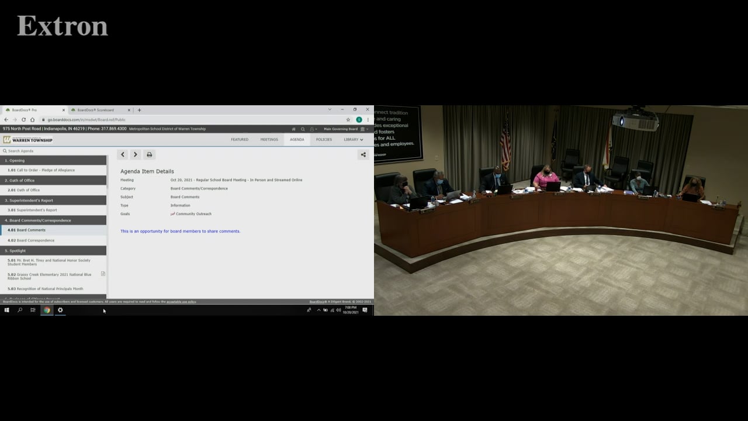Click the browser forward arrow

tap(15, 119)
